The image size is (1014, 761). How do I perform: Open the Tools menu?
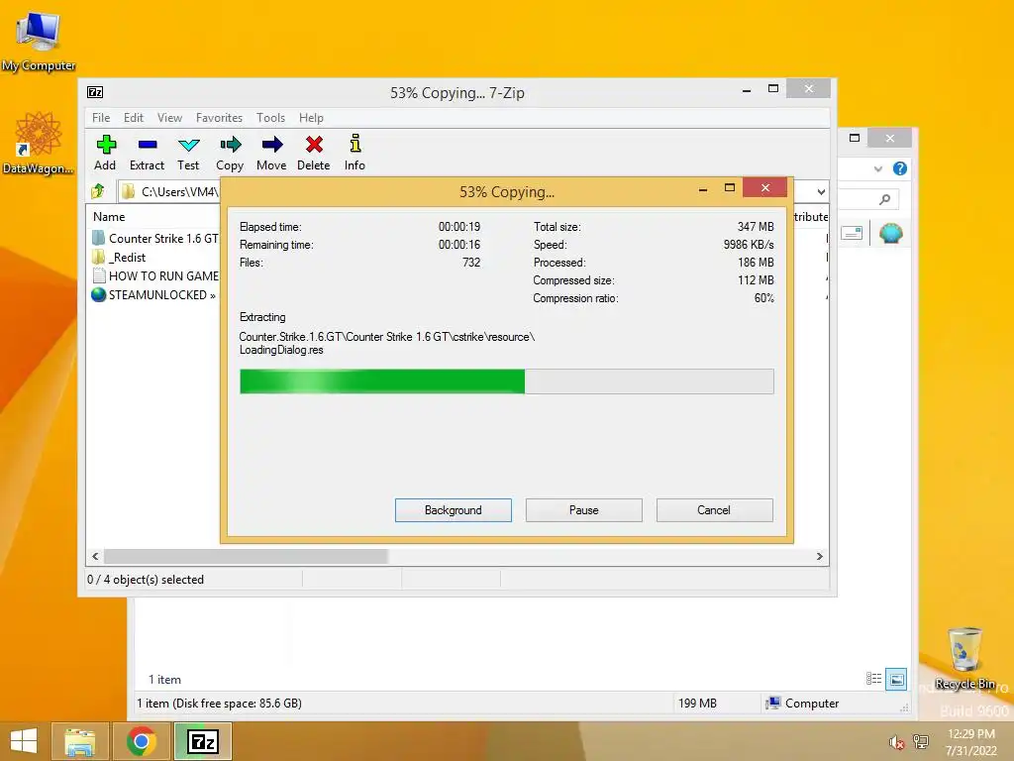point(270,118)
